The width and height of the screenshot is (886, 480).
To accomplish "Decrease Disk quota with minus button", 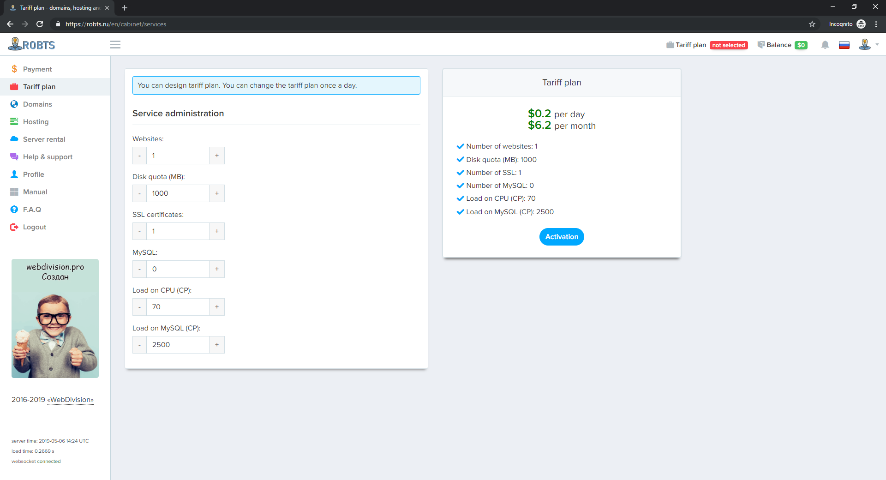I will click(x=139, y=193).
